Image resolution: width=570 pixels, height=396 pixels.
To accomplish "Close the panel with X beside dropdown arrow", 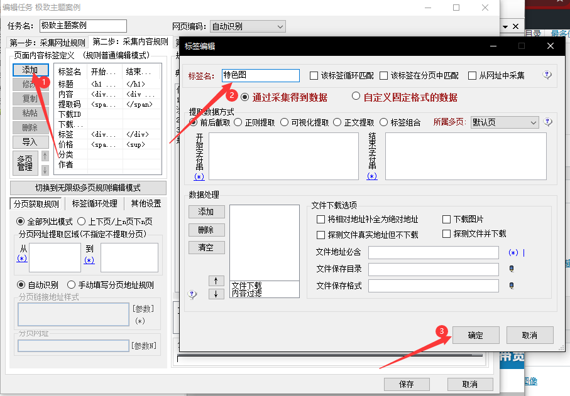I will [x=515, y=26].
